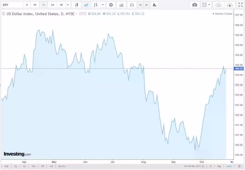Screen dimensions: 245x170
Task: Open the time interval dropdown arrow
Action: [x=68, y=5]
